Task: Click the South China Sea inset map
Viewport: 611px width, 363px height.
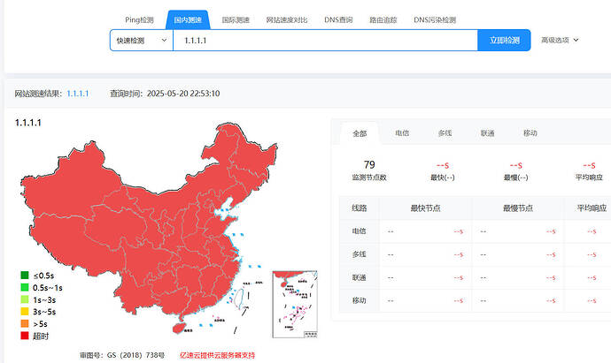Action: (x=295, y=305)
